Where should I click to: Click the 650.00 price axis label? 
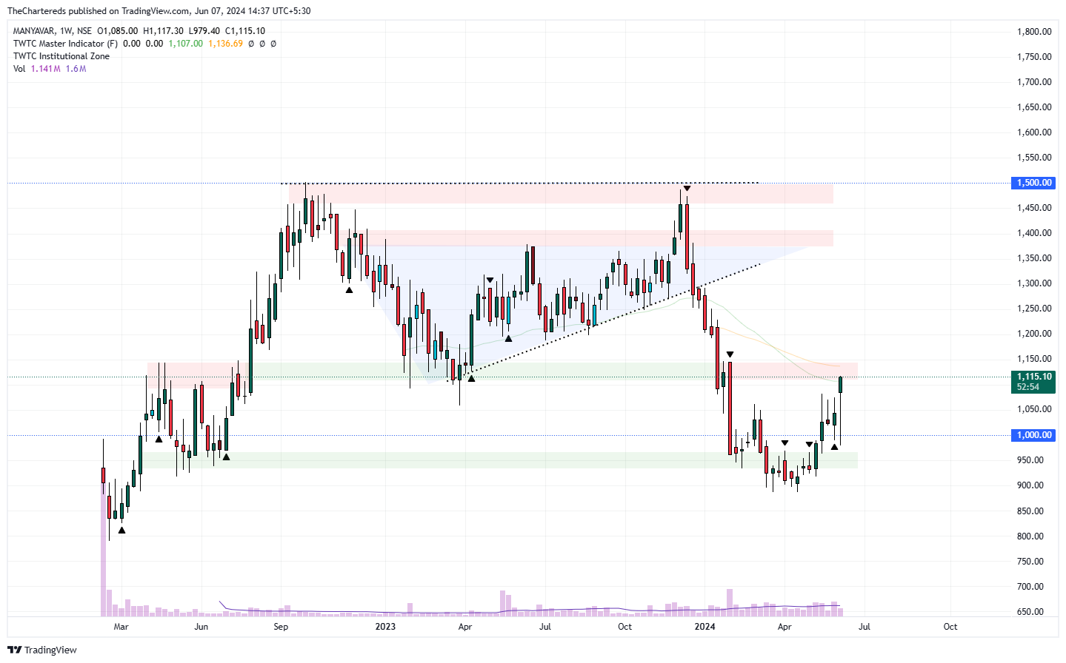[1030, 611]
